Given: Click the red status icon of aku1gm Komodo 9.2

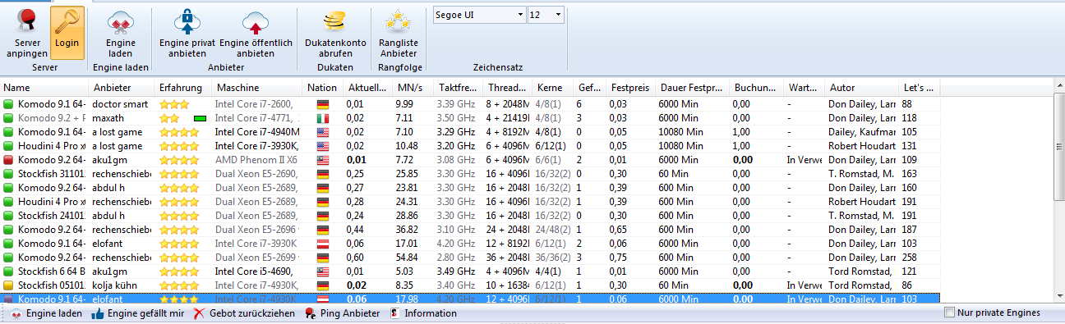Looking at the screenshot, I should pyautogui.click(x=9, y=160).
